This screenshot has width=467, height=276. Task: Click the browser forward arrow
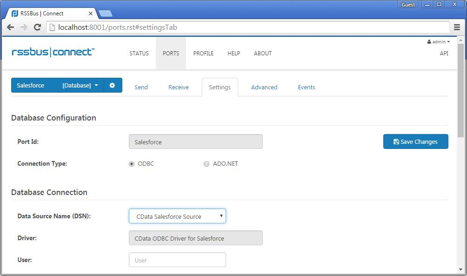[x=24, y=27]
